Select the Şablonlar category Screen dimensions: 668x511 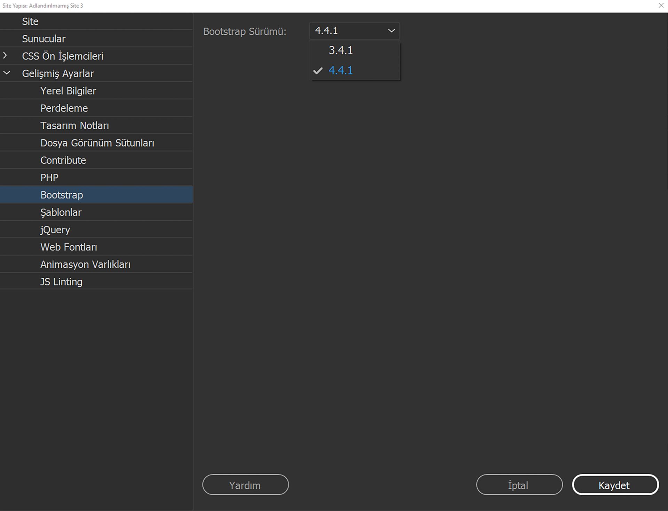[61, 212]
